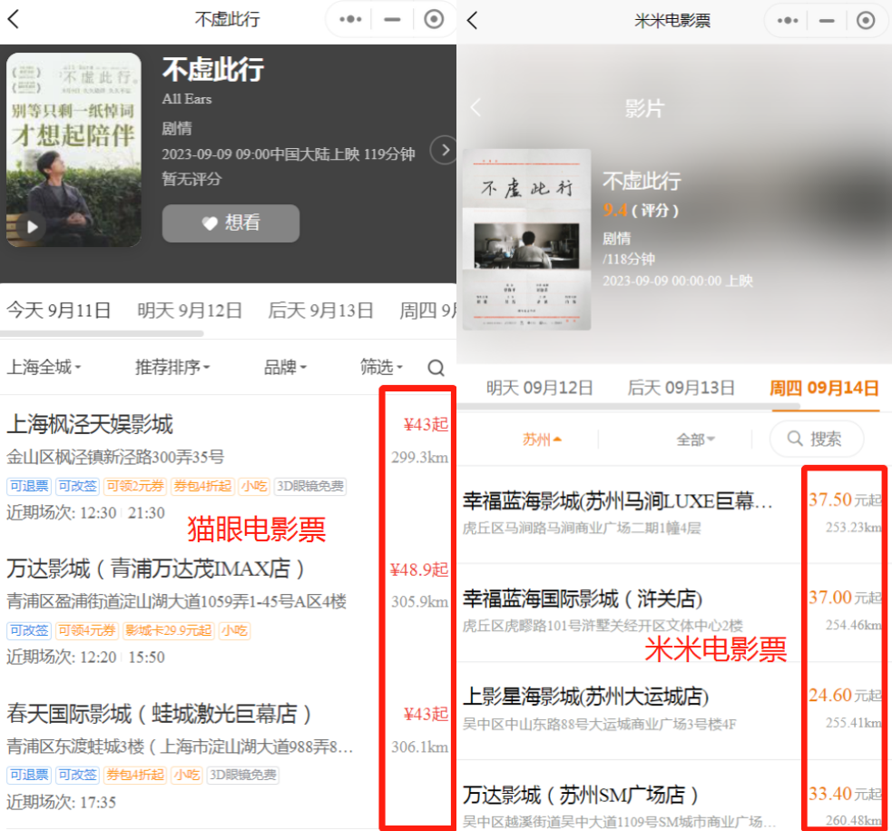Click the 米米电影票 date strip scrollbar
This screenshot has height=831, width=892.
click(x=628, y=406)
